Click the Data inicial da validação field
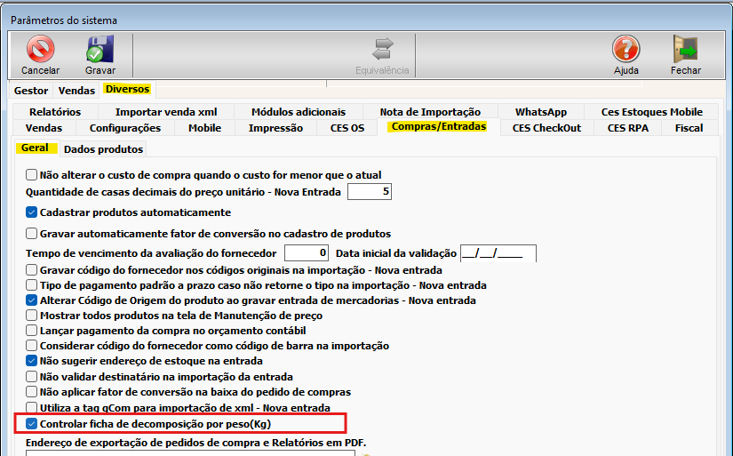 [498, 253]
